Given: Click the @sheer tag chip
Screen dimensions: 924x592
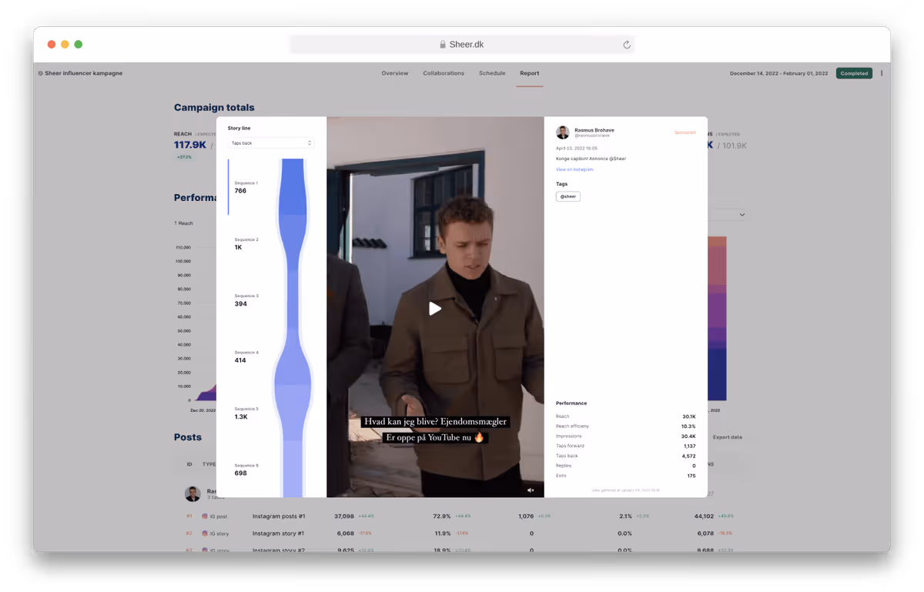Looking at the screenshot, I should pos(568,196).
